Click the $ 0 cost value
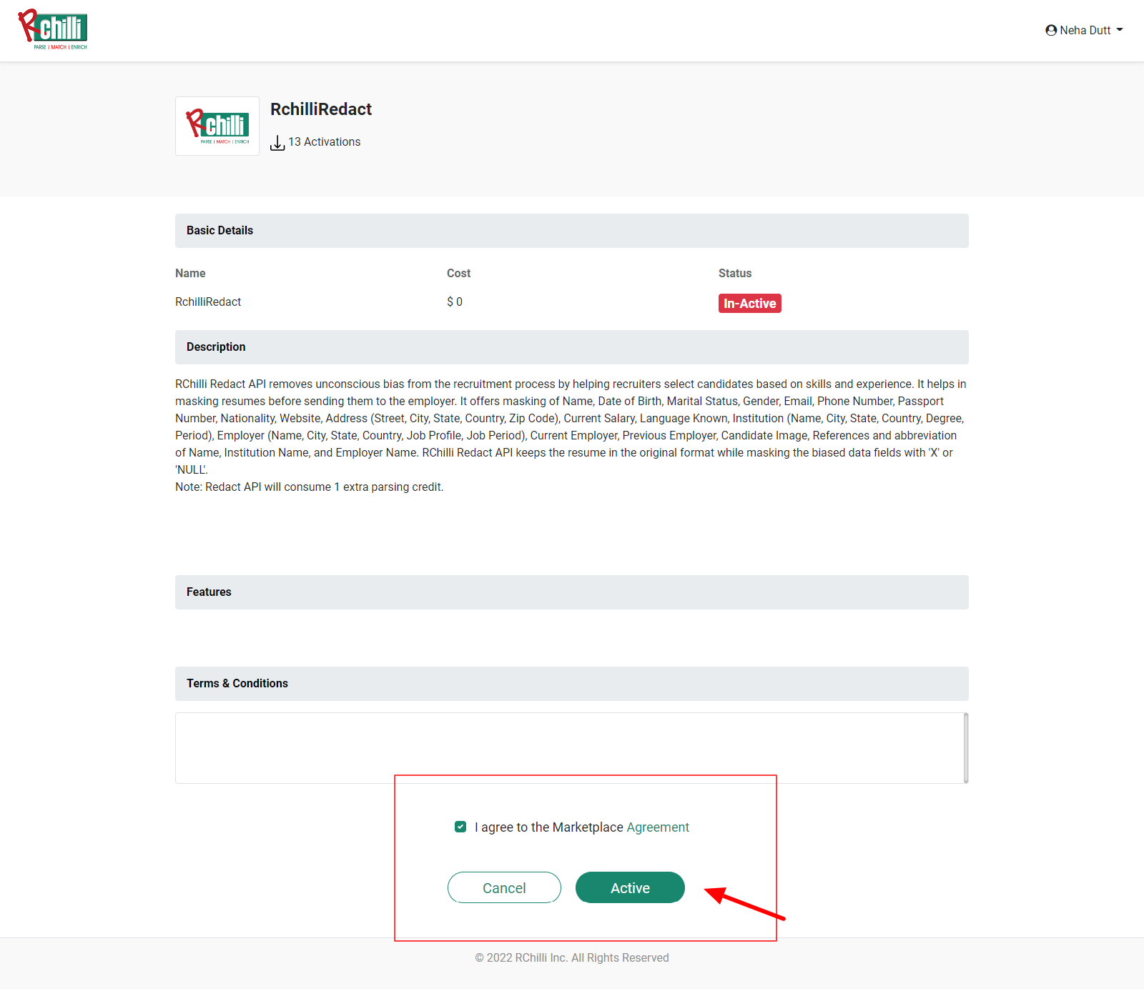Screen dimensions: 1144x991 click(x=455, y=302)
